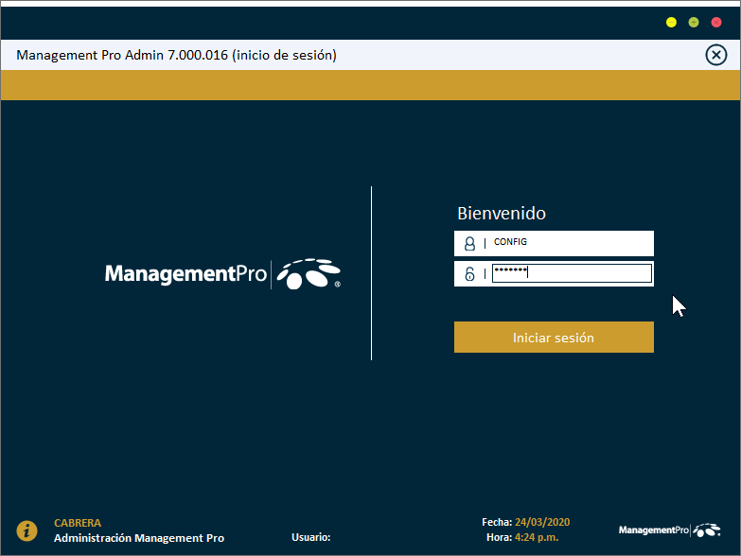Click the yellow minimize window dot
The height and width of the screenshot is (556, 741).
[x=671, y=22]
